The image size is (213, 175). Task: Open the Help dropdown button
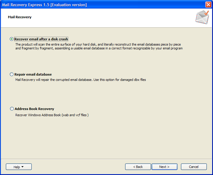pos(19,167)
